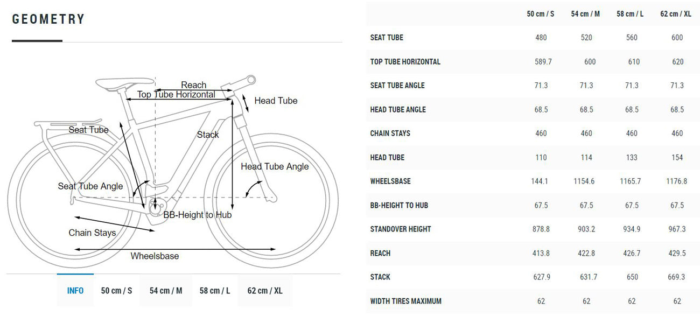
Task: Select the SEAT TUBE table row
Action: tap(533, 38)
